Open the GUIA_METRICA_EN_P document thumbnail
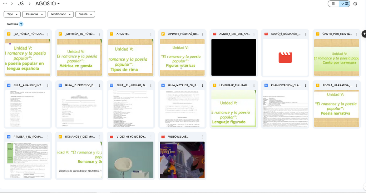 pos(182,109)
